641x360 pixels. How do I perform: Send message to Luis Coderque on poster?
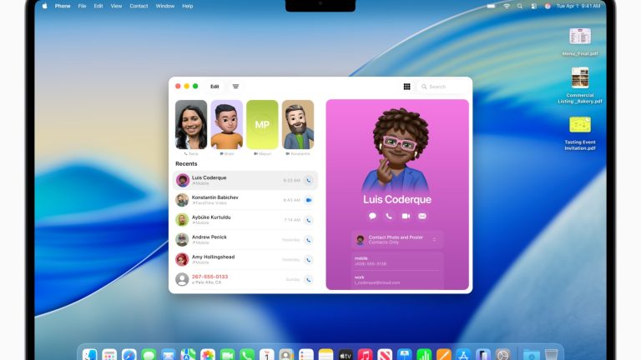[372, 216]
